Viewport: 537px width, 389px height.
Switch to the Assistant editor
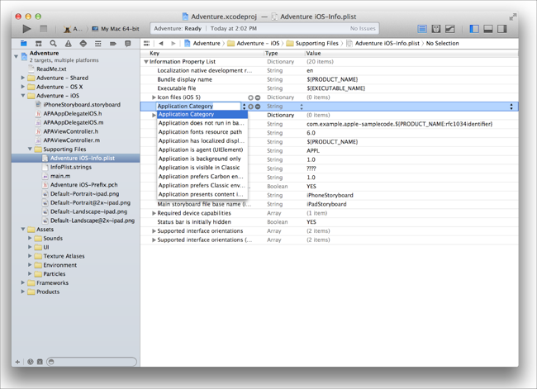pyautogui.click(x=436, y=29)
